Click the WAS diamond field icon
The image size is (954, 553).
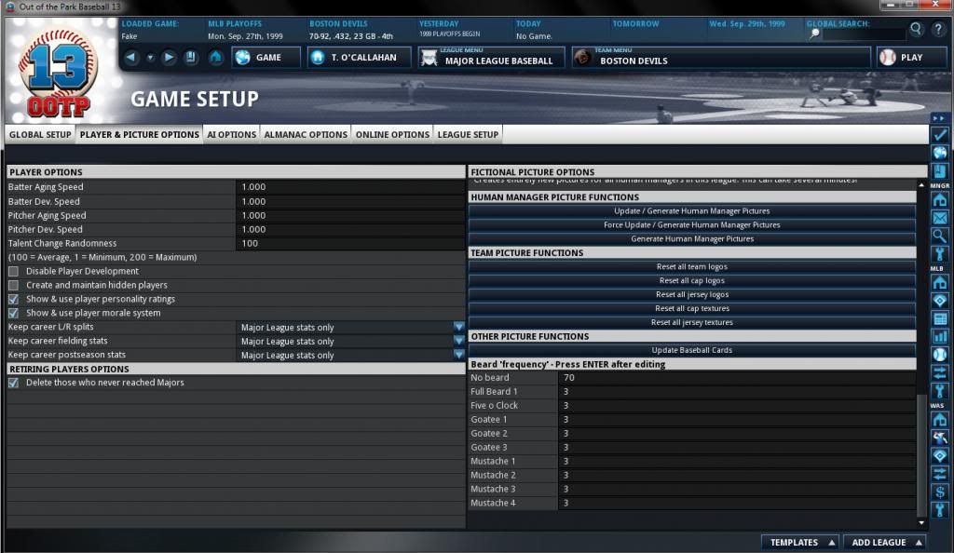pos(940,456)
